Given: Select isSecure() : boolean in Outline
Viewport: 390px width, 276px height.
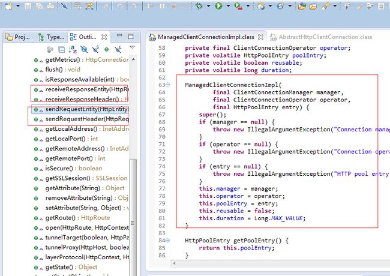Looking at the screenshot, I should click(68, 169).
